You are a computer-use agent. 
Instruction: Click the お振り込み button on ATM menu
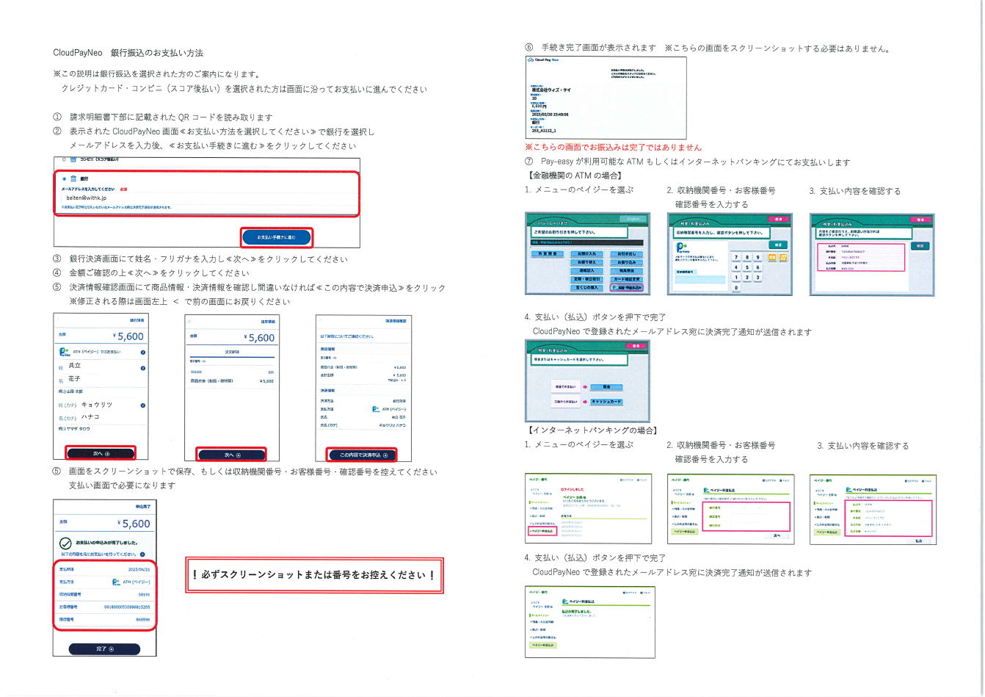click(627, 262)
